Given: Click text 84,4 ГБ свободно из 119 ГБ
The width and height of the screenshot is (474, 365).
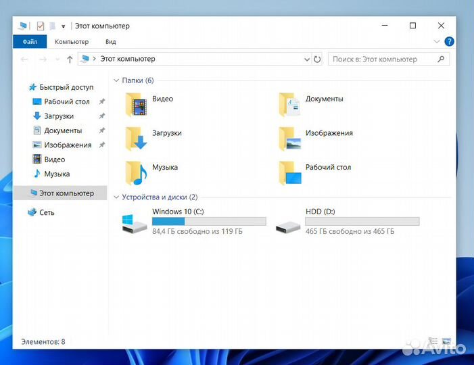Looking at the screenshot, I should click(x=197, y=231).
